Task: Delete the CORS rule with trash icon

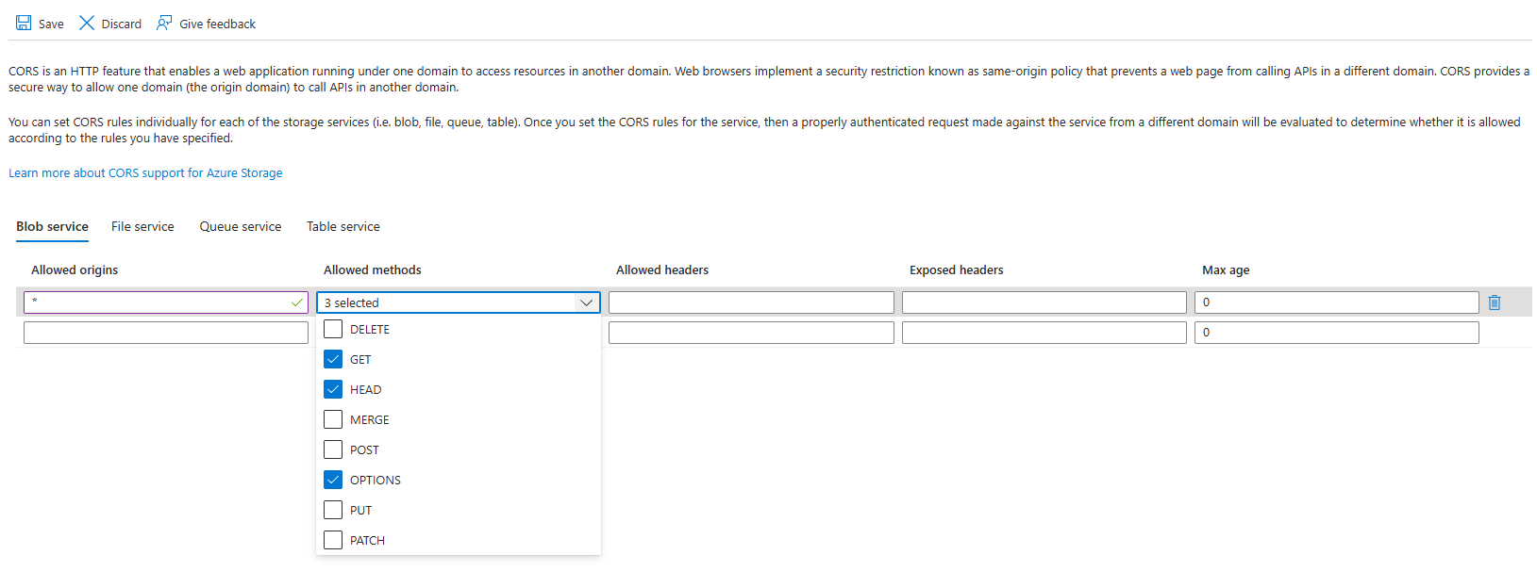Action: 1495,302
